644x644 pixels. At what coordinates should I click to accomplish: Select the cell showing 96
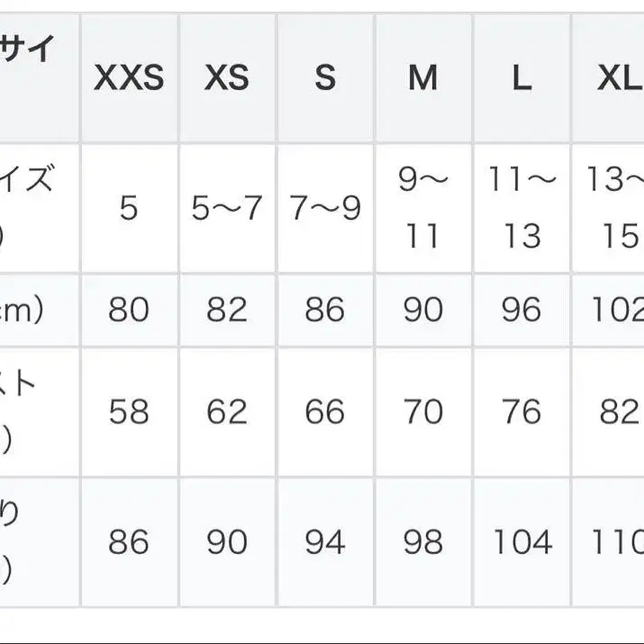[522, 310]
